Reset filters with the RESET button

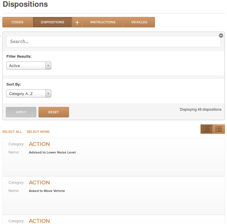pos(54,112)
